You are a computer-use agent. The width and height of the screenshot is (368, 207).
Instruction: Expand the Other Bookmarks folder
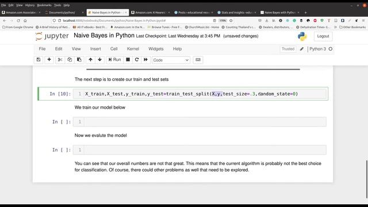point(352,27)
